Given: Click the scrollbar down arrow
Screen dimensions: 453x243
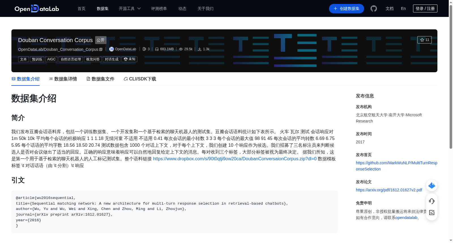Looking at the screenshot, I should pyautogui.click(x=451, y=241).
